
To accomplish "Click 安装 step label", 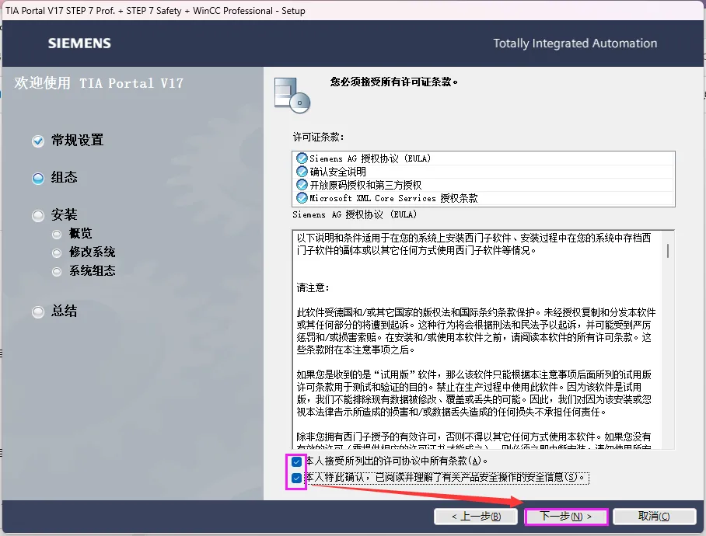I will coord(64,214).
